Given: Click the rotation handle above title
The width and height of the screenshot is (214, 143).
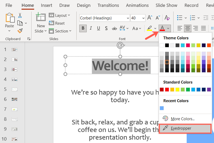Looking at the screenshot, I should [x=120, y=45].
